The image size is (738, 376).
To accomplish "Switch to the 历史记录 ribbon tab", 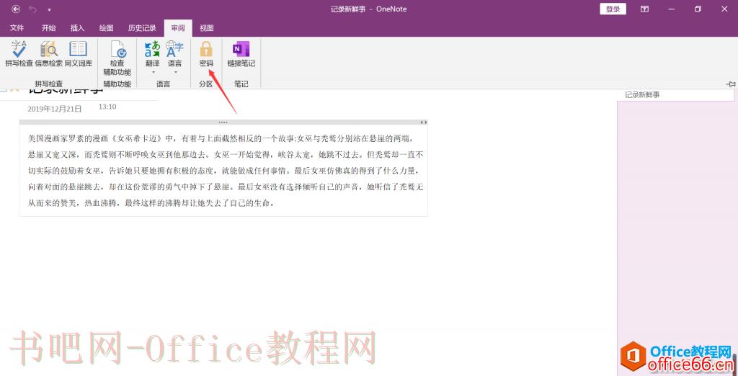I will click(x=142, y=28).
